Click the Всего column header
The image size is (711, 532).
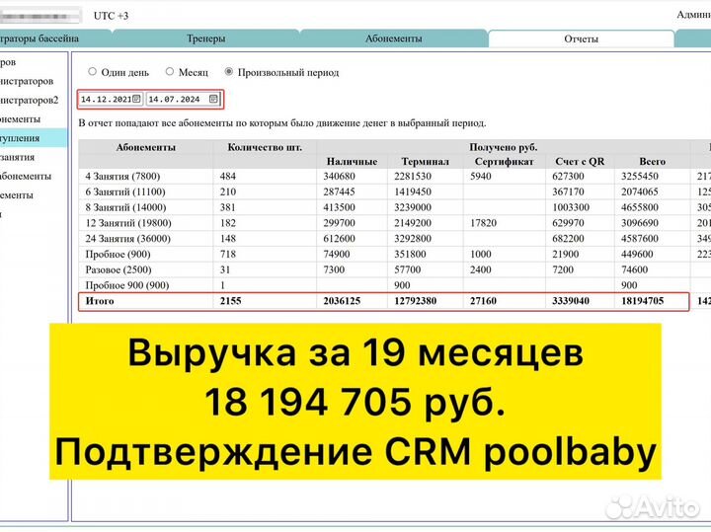[652, 162]
